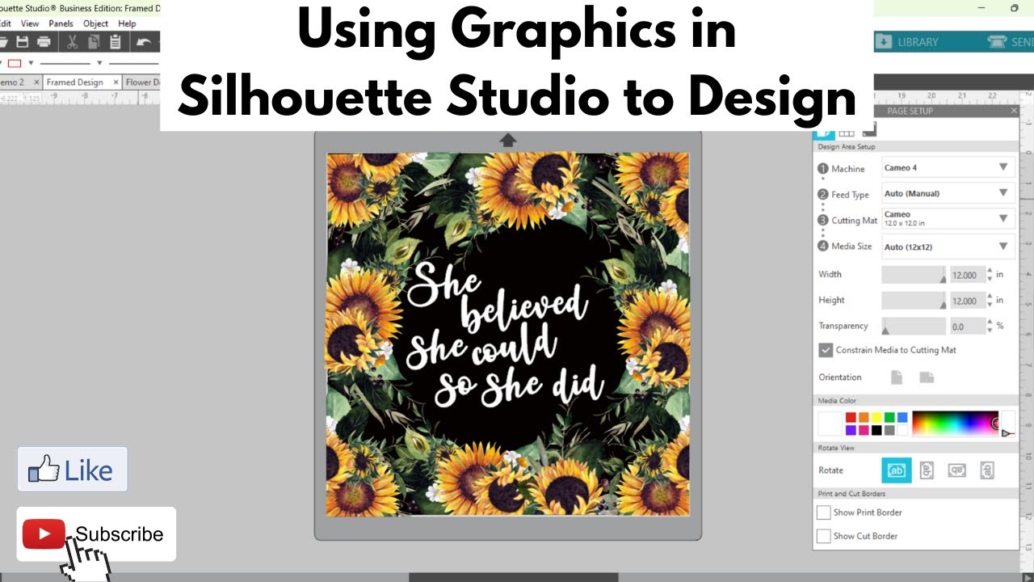The height and width of the screenshot is (582, 1034).
Task: Rotate view 90 degrees clockwise icon
Action: coord(927,470)
